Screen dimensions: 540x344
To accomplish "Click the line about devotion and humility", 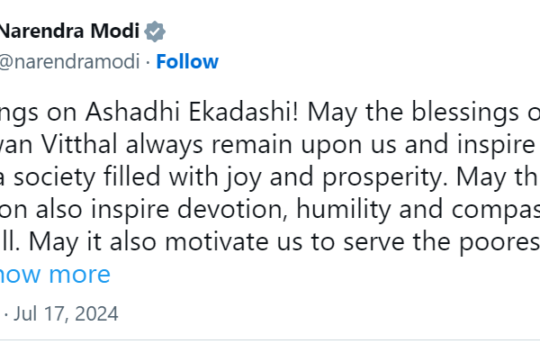I will coord(270,210).
